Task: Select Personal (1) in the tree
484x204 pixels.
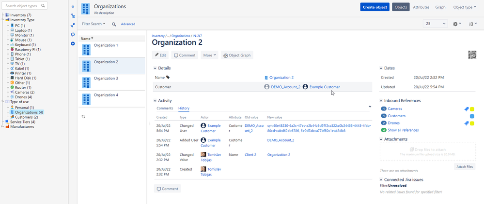Action: tap(24, 108)
